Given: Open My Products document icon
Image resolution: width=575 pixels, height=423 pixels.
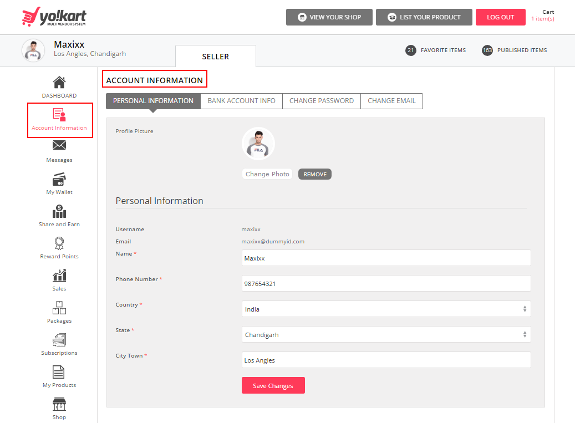Looking at the screenshot, I should tap(59, 372).
